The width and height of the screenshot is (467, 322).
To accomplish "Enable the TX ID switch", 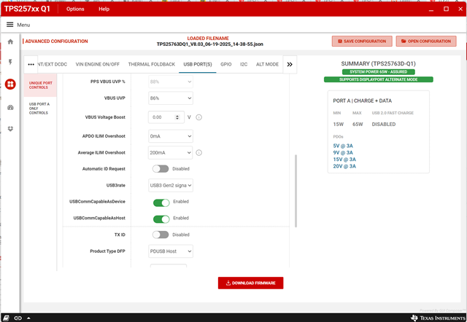I will 161,235.
